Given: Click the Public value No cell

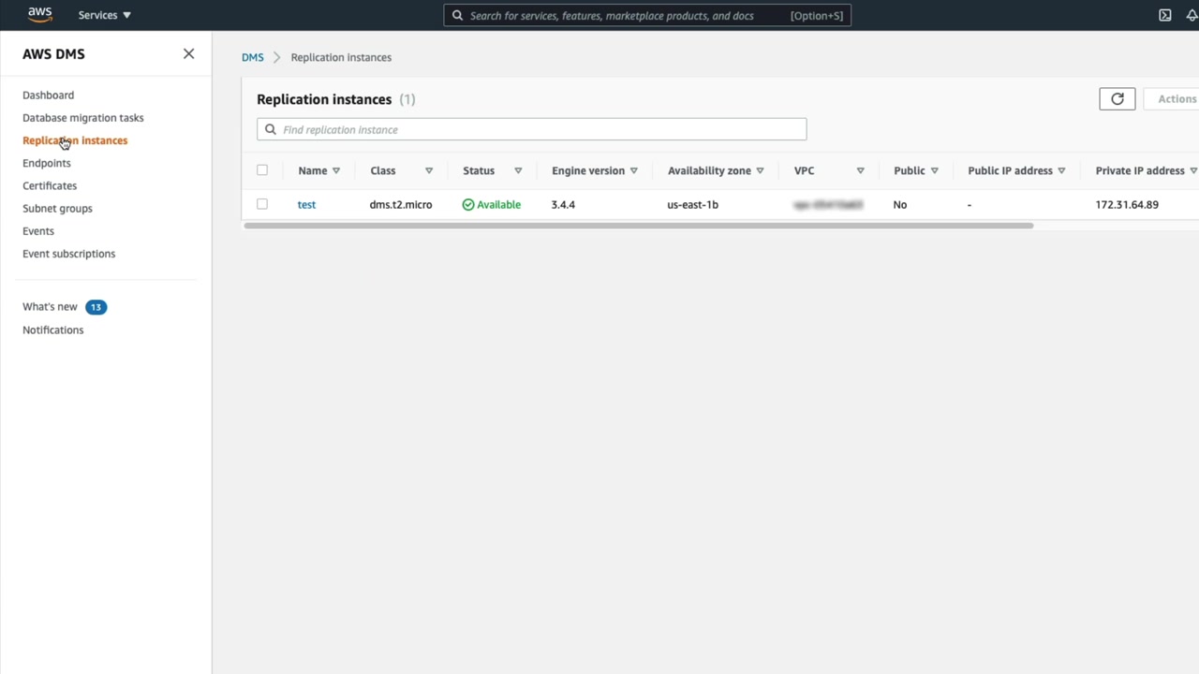Looking at the screenshot, I should [900, 204].
